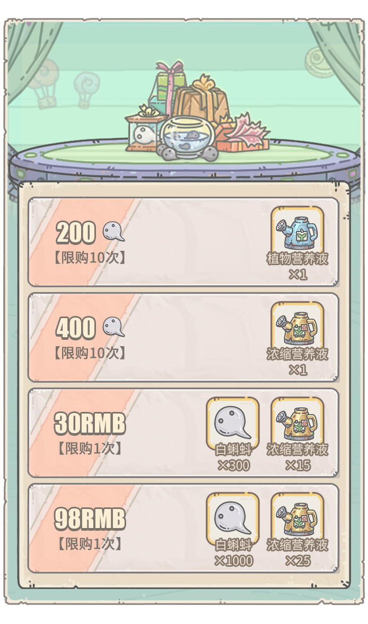368x624 pixels.
Task: Purchase the 98RMB bundle
Action: tap(183, 528)
